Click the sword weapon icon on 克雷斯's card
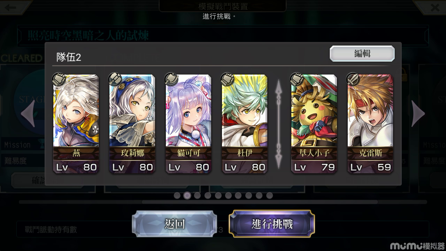 tap(353, 79)
